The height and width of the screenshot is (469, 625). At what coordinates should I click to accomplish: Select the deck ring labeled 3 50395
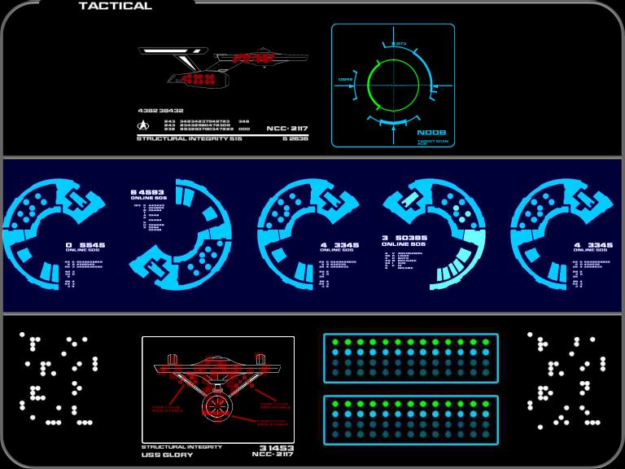coord(435,234)
